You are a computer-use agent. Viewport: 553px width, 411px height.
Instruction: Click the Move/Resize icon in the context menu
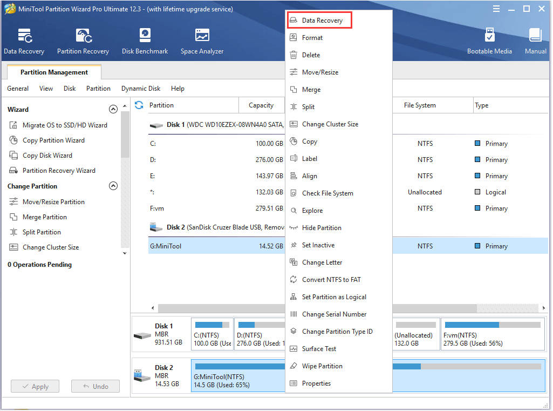[293, 72]
